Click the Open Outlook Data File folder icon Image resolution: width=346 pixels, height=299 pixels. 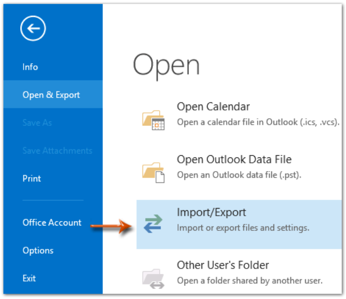153,173
